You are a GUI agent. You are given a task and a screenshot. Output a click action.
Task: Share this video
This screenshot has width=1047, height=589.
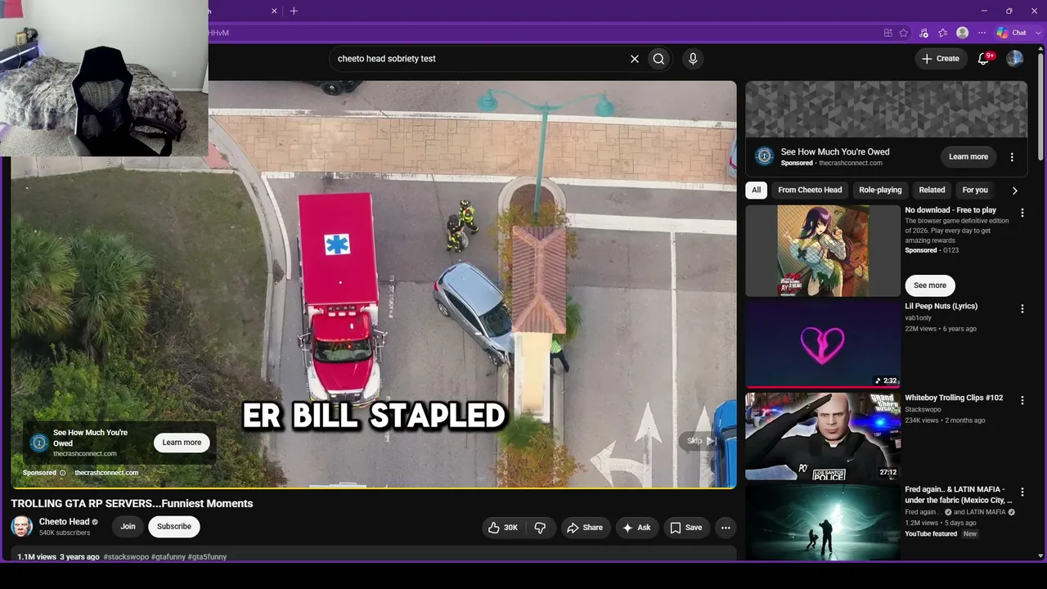(585, 528)
